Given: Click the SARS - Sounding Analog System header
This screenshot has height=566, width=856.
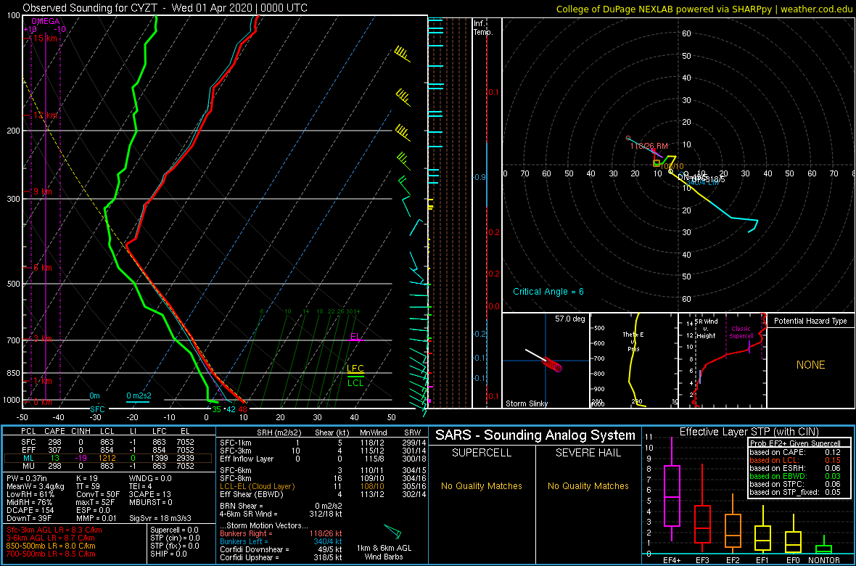Looking at the screenshot, I should [x=535, y=435].
